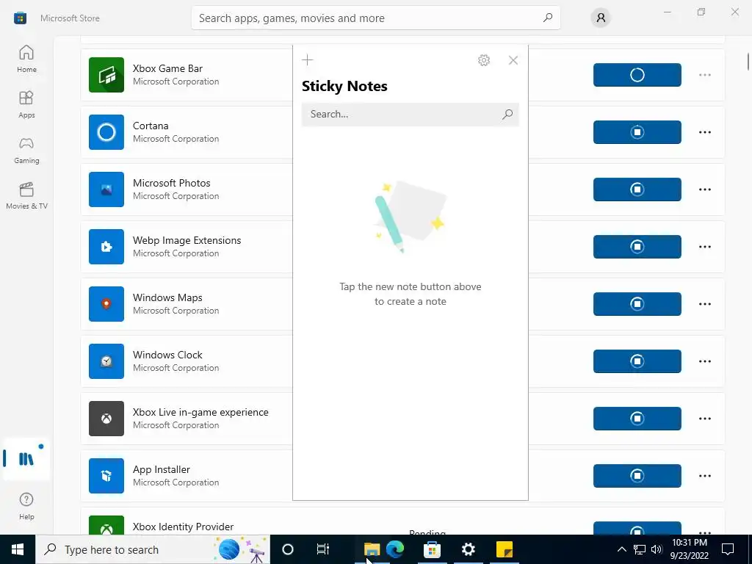Create a new note in Sticky Notes
This screenshot has width=752, height=564.
308,60
